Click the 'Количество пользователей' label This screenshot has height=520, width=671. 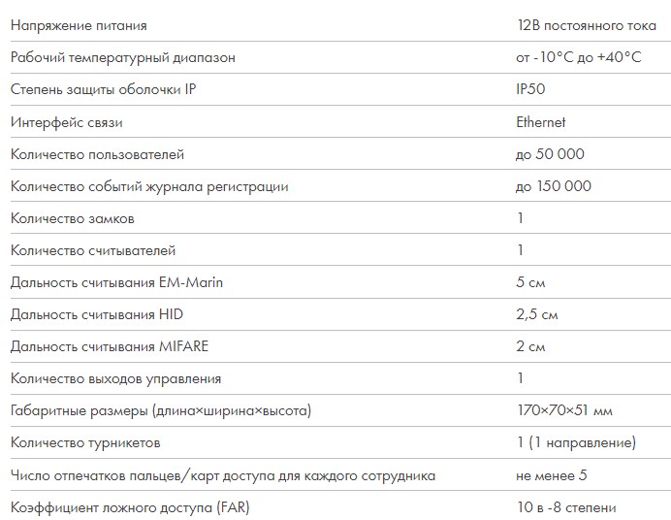98,154
